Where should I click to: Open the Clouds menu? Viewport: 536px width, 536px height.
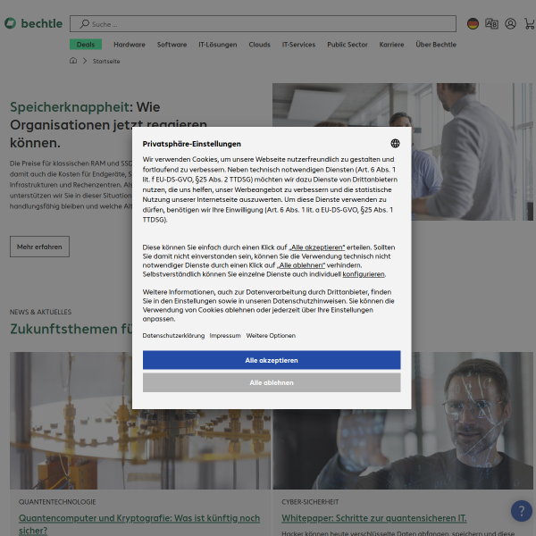259,45
